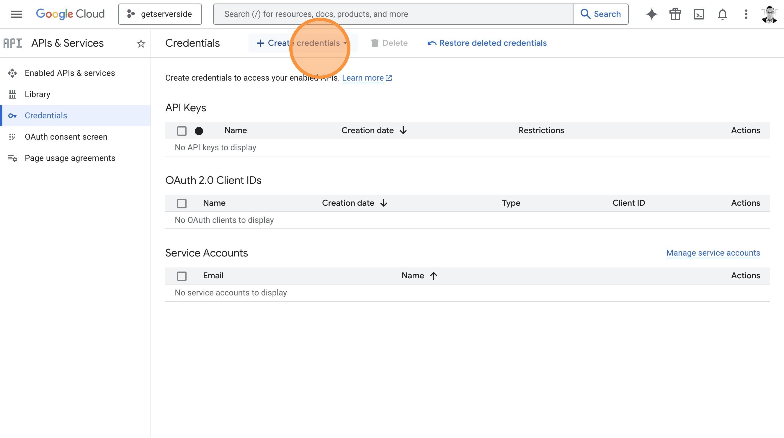Screen dimensions: 784x438
Task: Select all OAuth 2.0 Client IDs checkbox
Action: [x=182, y=203]
